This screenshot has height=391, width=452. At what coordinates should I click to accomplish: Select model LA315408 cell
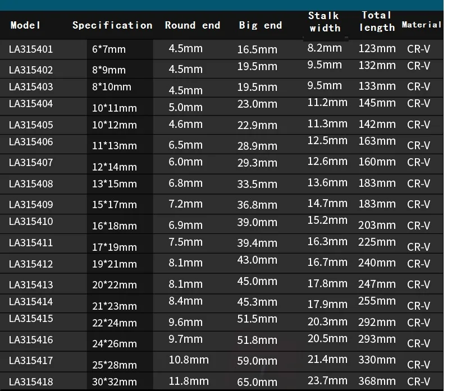click(x=31, y=184)
